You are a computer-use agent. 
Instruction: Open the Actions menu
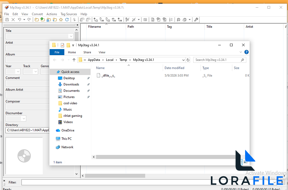pos(52,14)
